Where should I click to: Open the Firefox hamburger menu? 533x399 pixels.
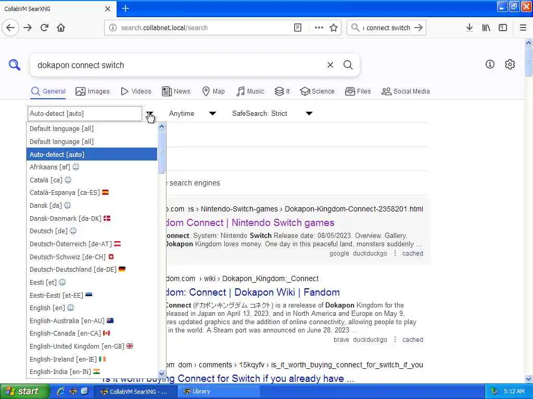pyautogui.click(x=523, y=28)
